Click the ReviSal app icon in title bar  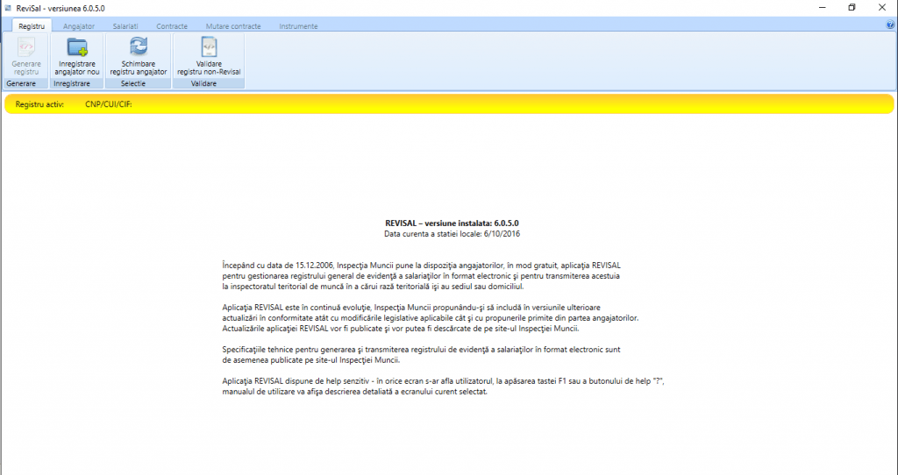8,8
